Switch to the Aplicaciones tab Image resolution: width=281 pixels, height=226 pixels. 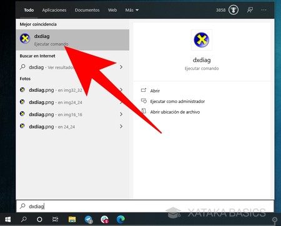(54, 10)
